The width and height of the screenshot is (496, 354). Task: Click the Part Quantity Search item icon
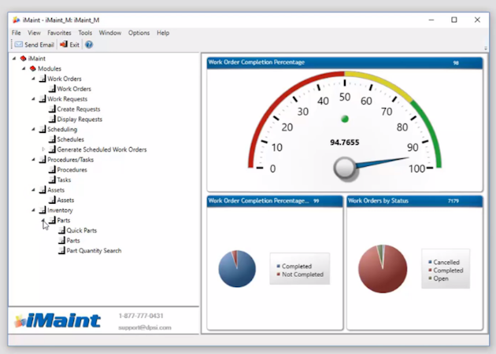coord(62,251)
